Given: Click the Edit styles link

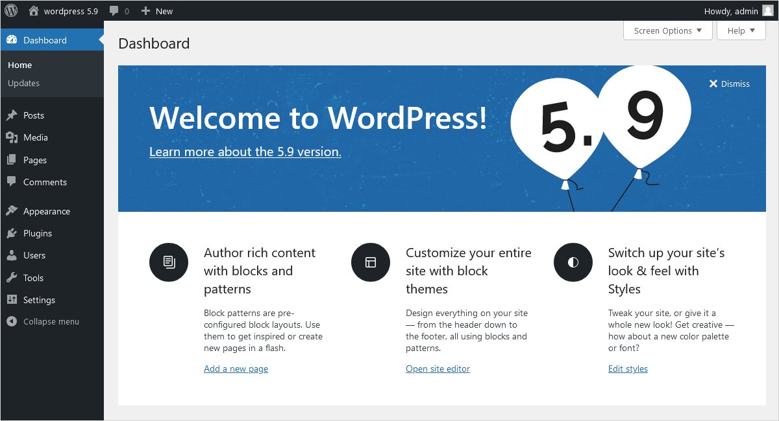Looking at the screenshot, I should [x=628, y=369].
